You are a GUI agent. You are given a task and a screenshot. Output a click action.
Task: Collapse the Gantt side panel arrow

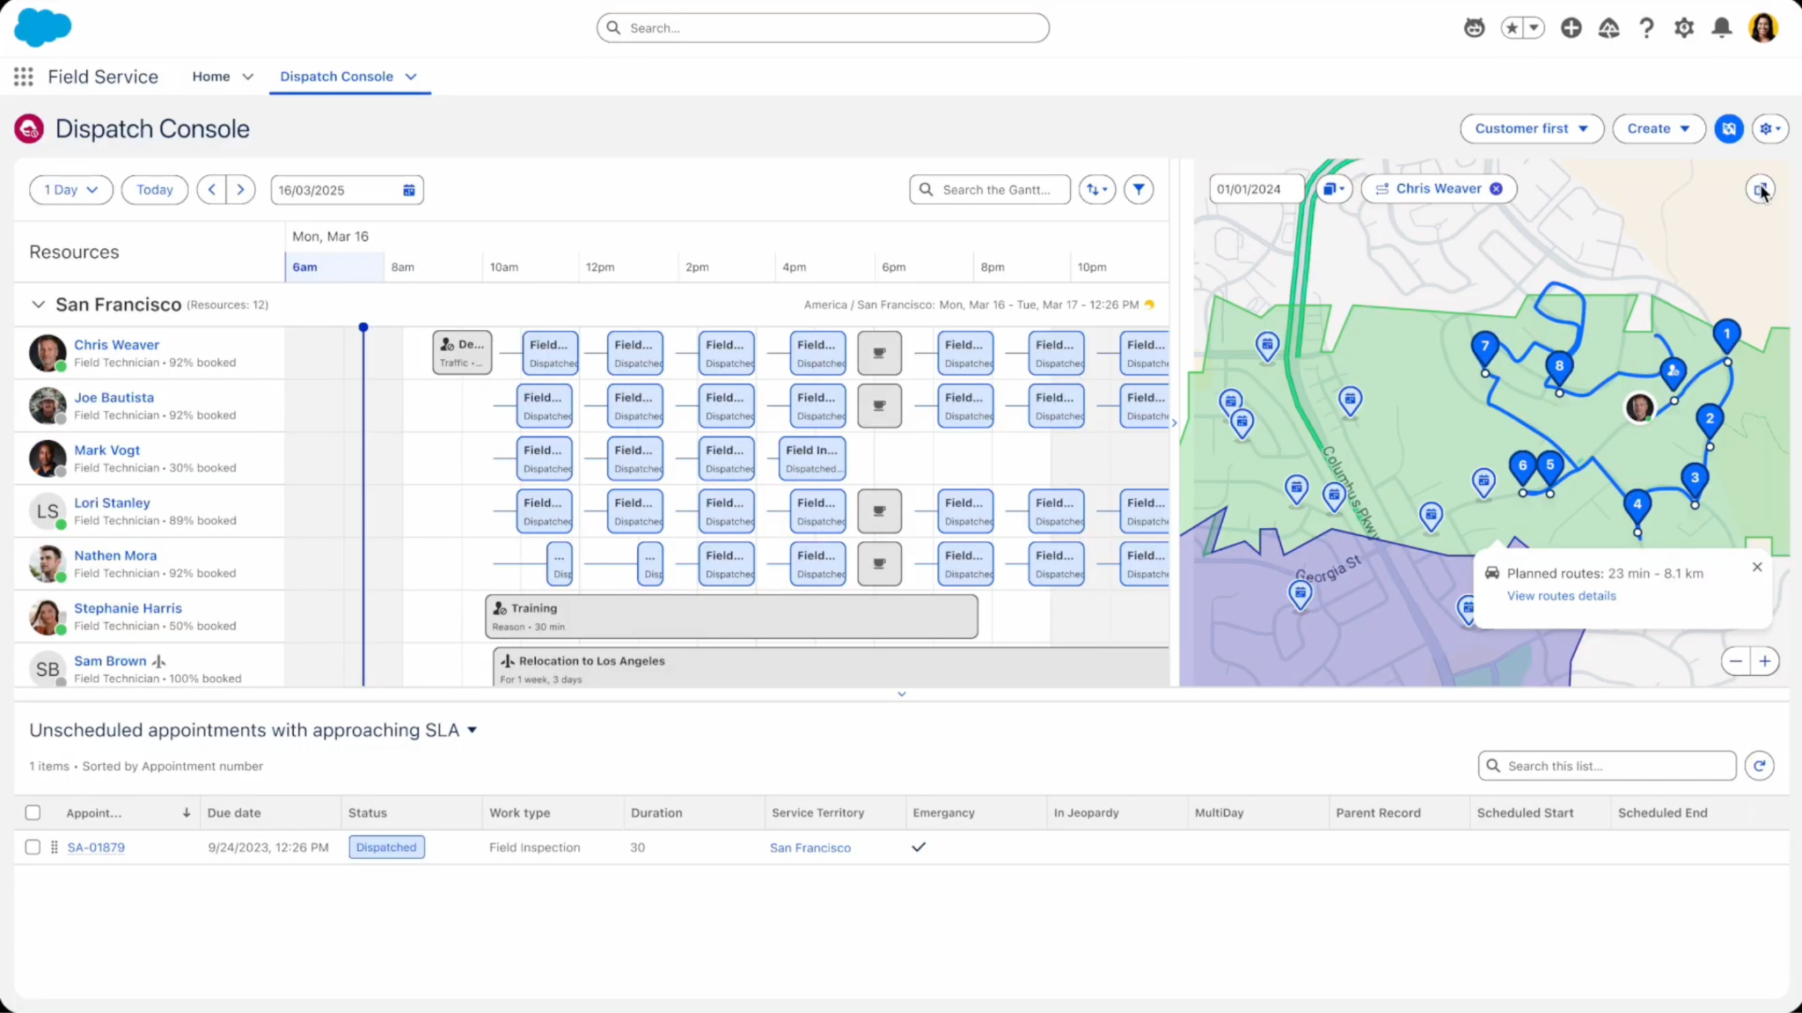coord(1174,423)
